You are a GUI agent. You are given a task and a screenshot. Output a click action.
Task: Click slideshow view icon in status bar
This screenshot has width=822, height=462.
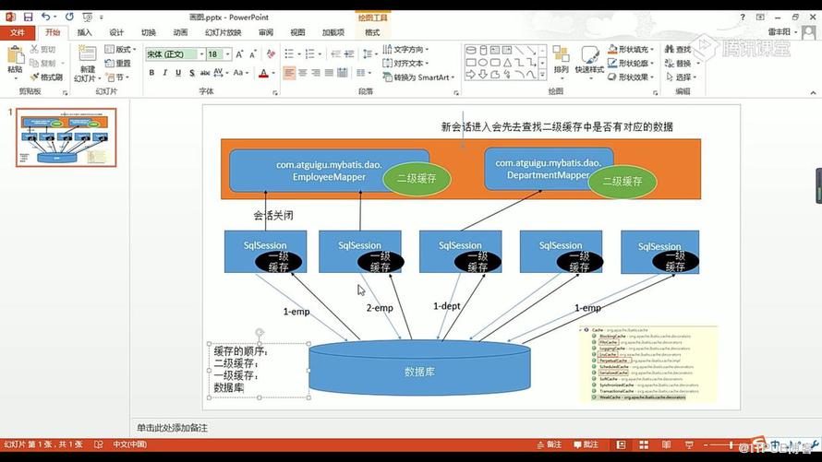tap(689, 444)
